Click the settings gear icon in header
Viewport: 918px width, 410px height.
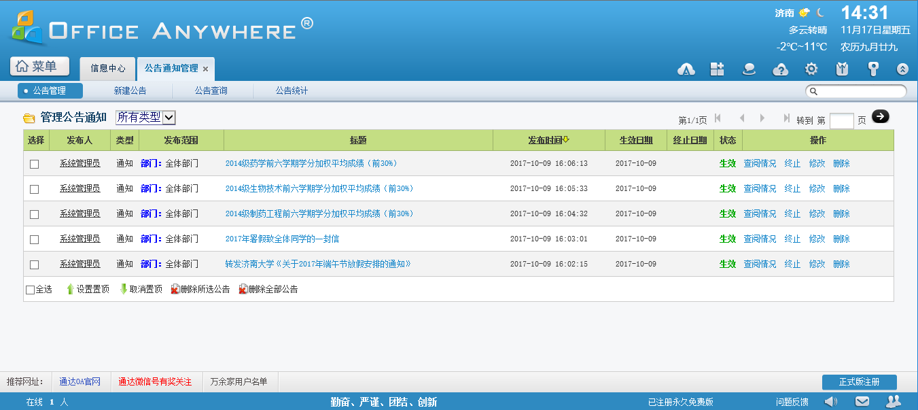pos(811,69)
